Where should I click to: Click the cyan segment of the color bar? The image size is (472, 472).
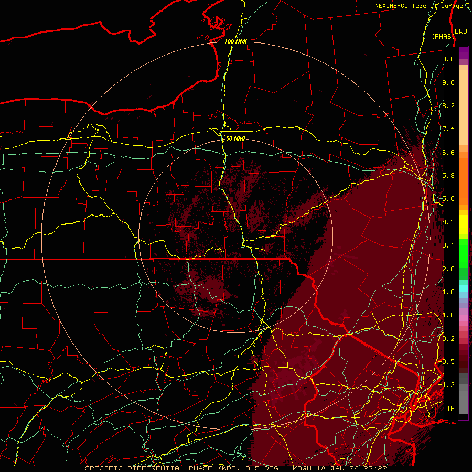pos(463,288)
